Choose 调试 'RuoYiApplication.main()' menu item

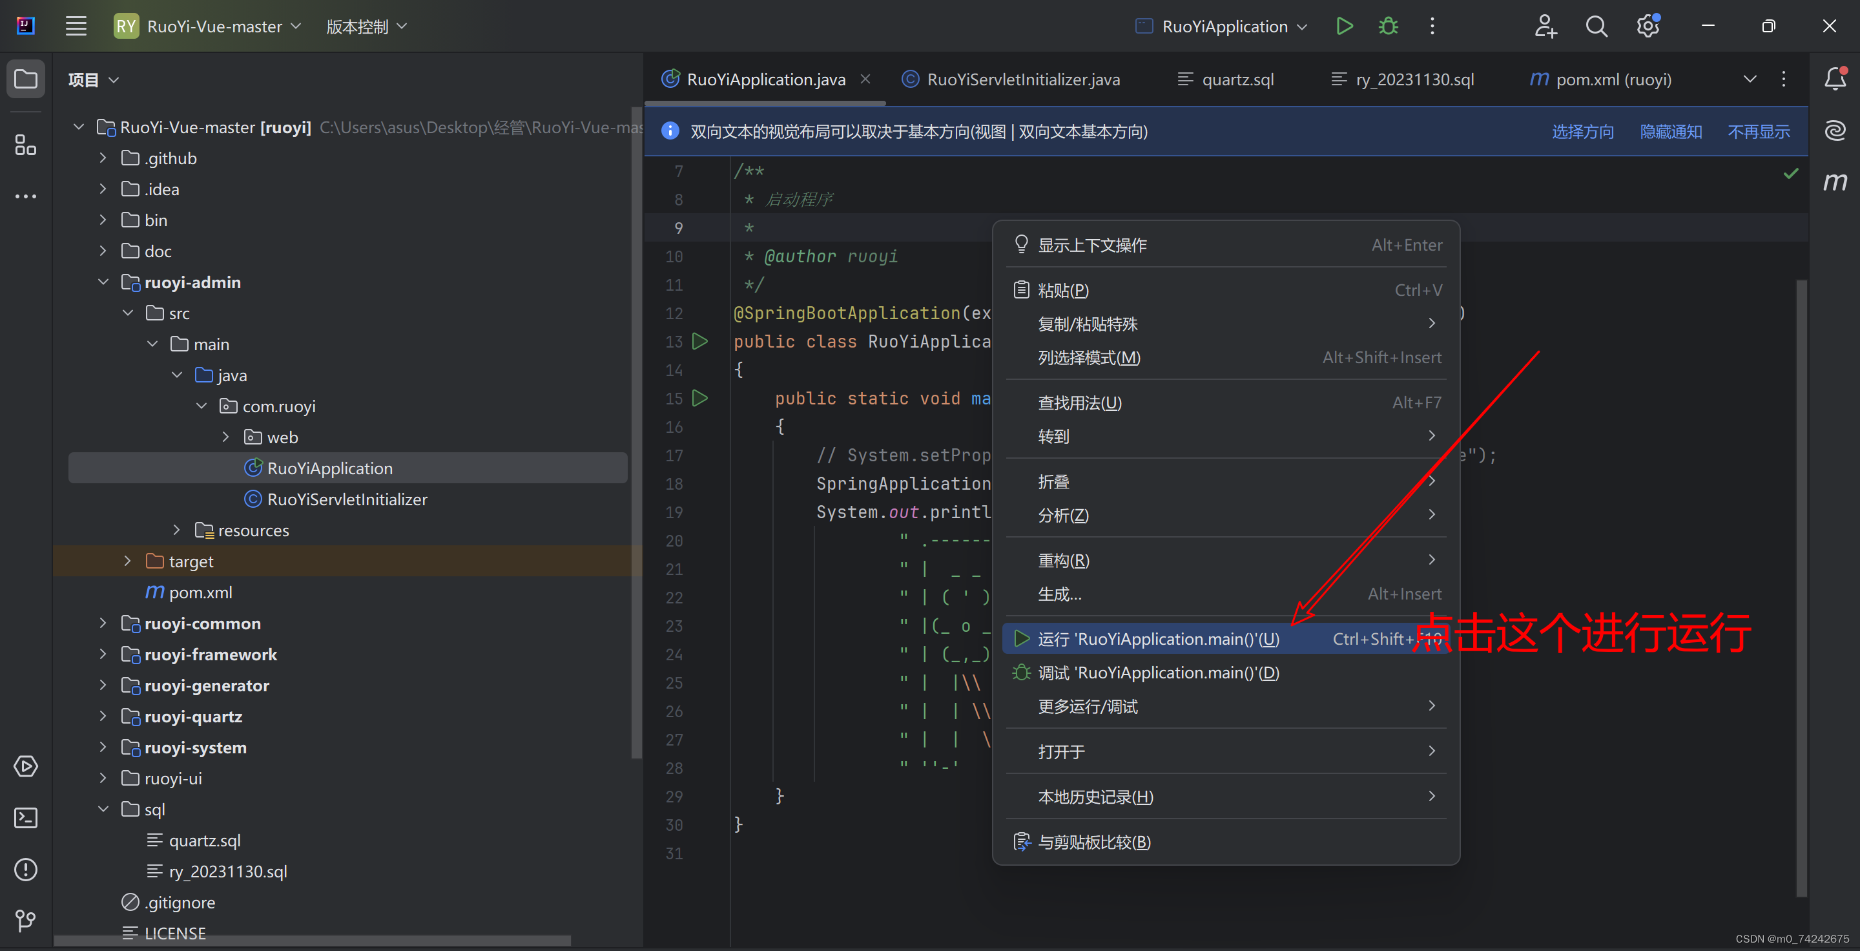1226,673
